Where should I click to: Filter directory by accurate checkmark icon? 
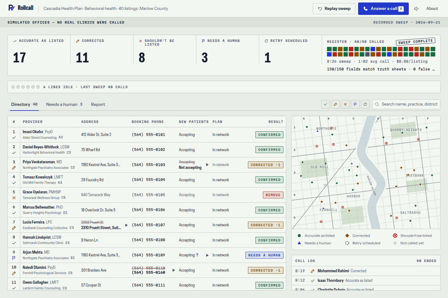[325, 104]
